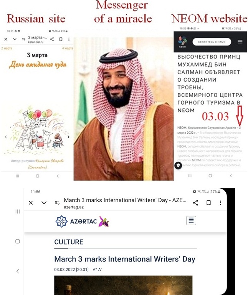Screen dimensions: 248x295
Task: Open the NEOM hamburger menu
Action: (240, 42)
